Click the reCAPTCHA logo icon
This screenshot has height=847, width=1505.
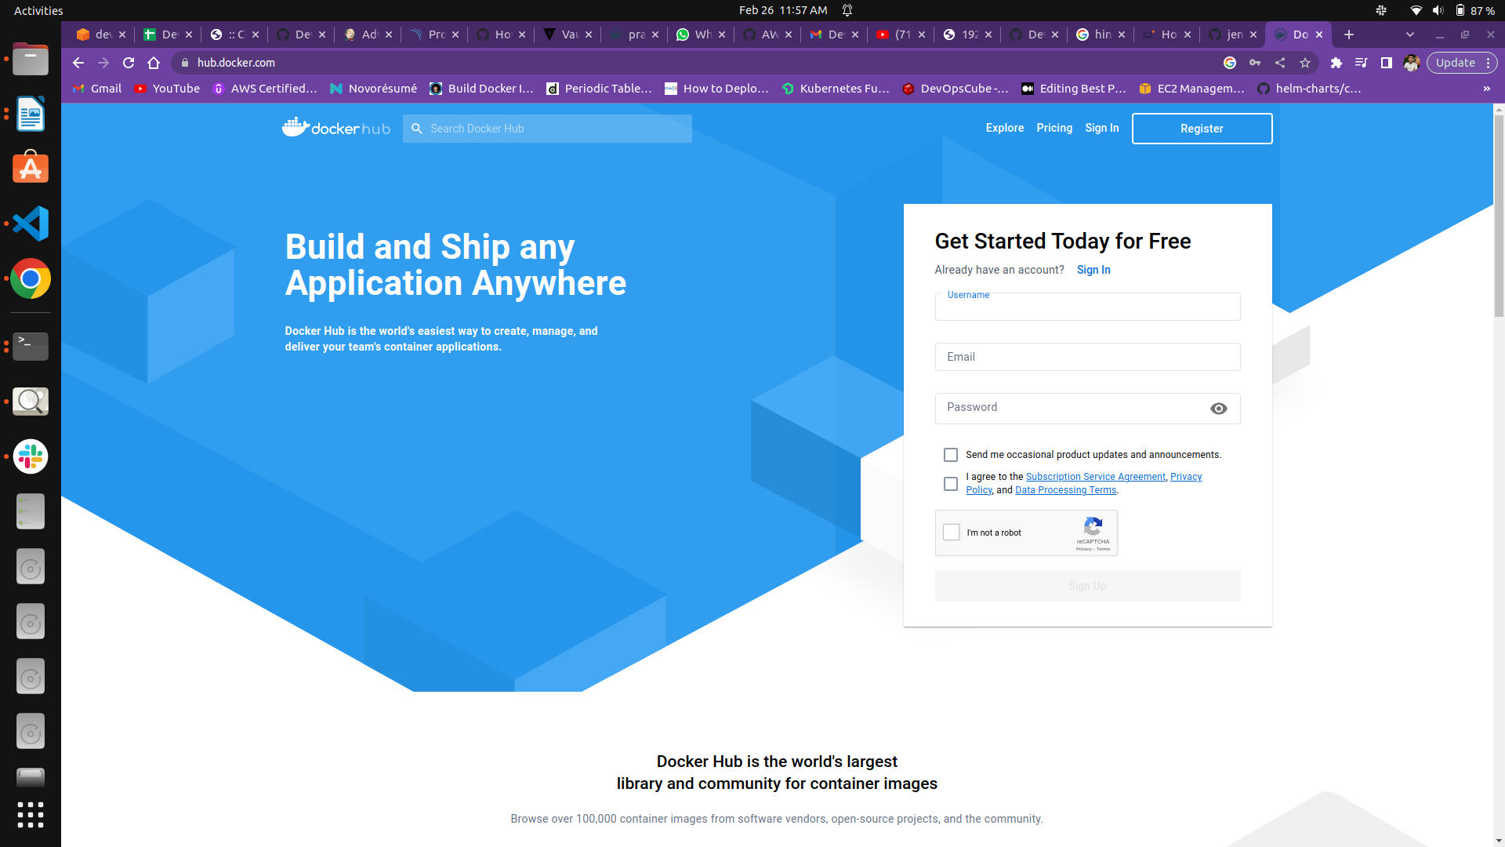pyautogui.click(x=1093, y=526)
